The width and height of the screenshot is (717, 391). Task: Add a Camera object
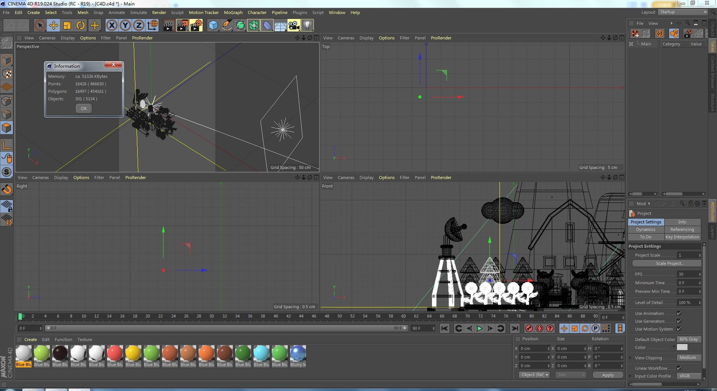click(x=294, y=25)
